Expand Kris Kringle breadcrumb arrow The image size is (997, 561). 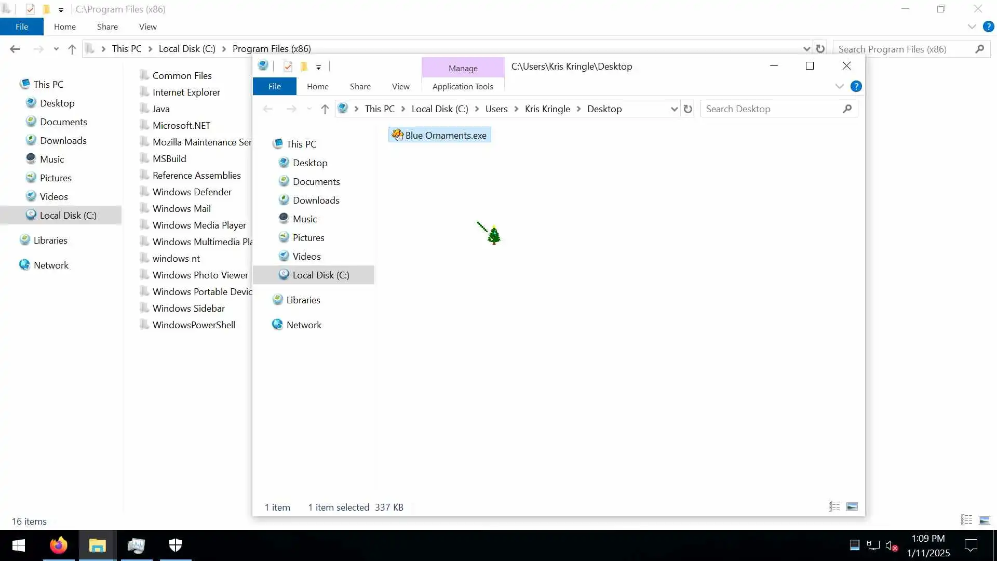pyautogui.click(x=578, y=109)
